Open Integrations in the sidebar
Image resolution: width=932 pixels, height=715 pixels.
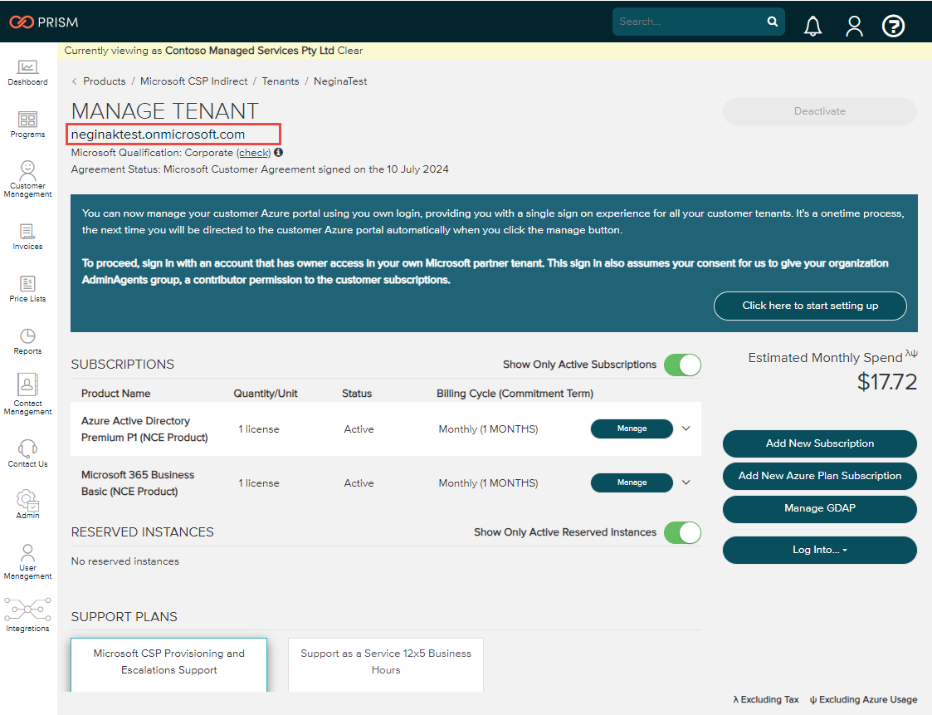(27, 615)
